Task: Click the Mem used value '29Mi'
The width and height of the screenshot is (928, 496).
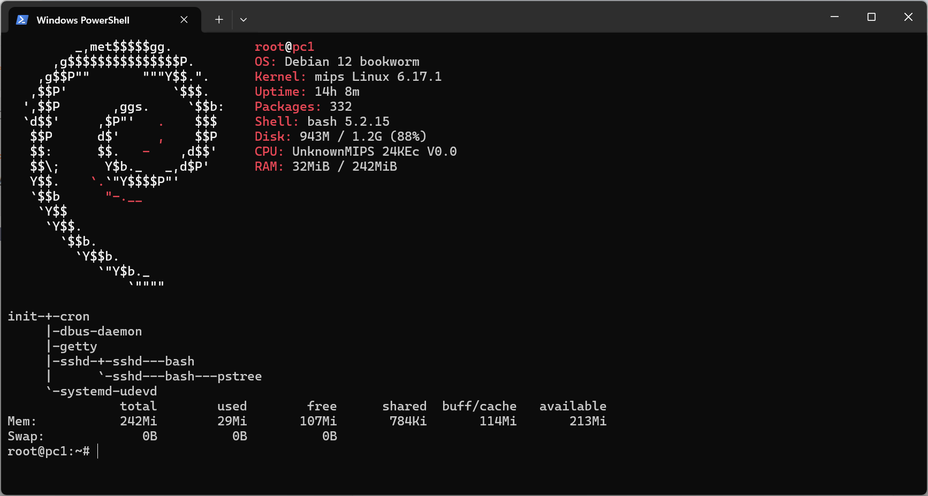Action: 232,421
